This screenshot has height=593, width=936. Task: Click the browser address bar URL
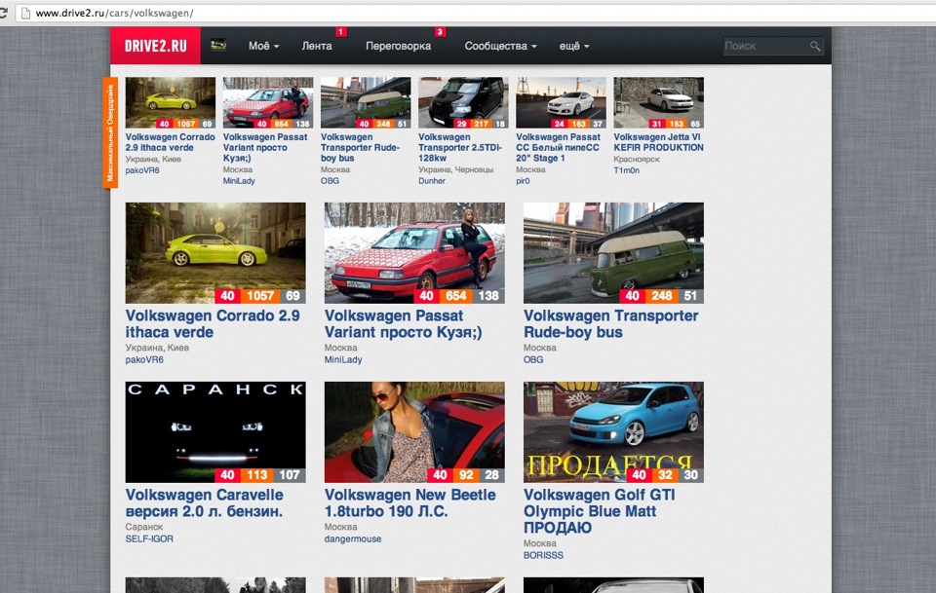[x=115, y=13]
